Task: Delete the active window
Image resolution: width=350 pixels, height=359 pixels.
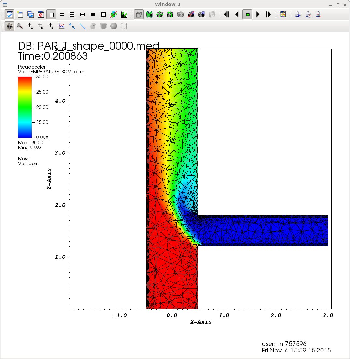Action: tap(41, 15)
